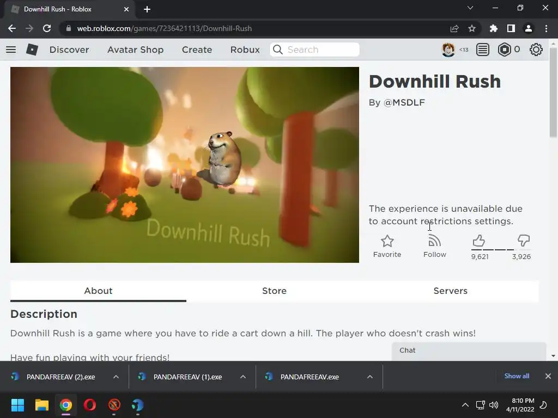Open the PANDAFREEAV (2).exe download
Viewport: 558px width, 418px height.
click(x=60, y=377)
